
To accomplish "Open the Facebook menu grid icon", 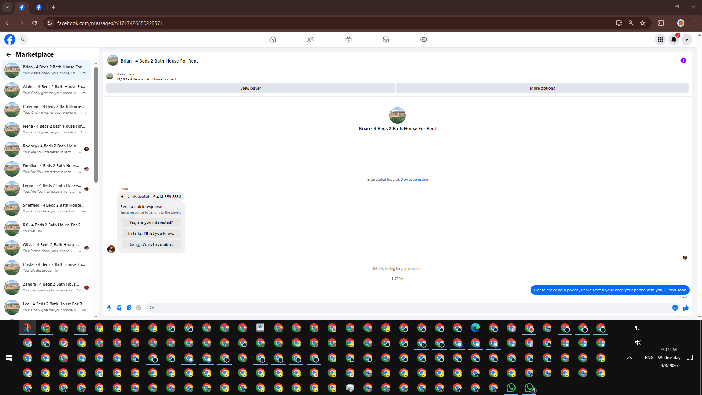I will click(660, 39).
